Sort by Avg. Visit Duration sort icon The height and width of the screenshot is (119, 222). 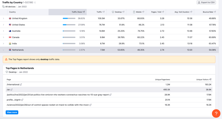pos(191,12)
